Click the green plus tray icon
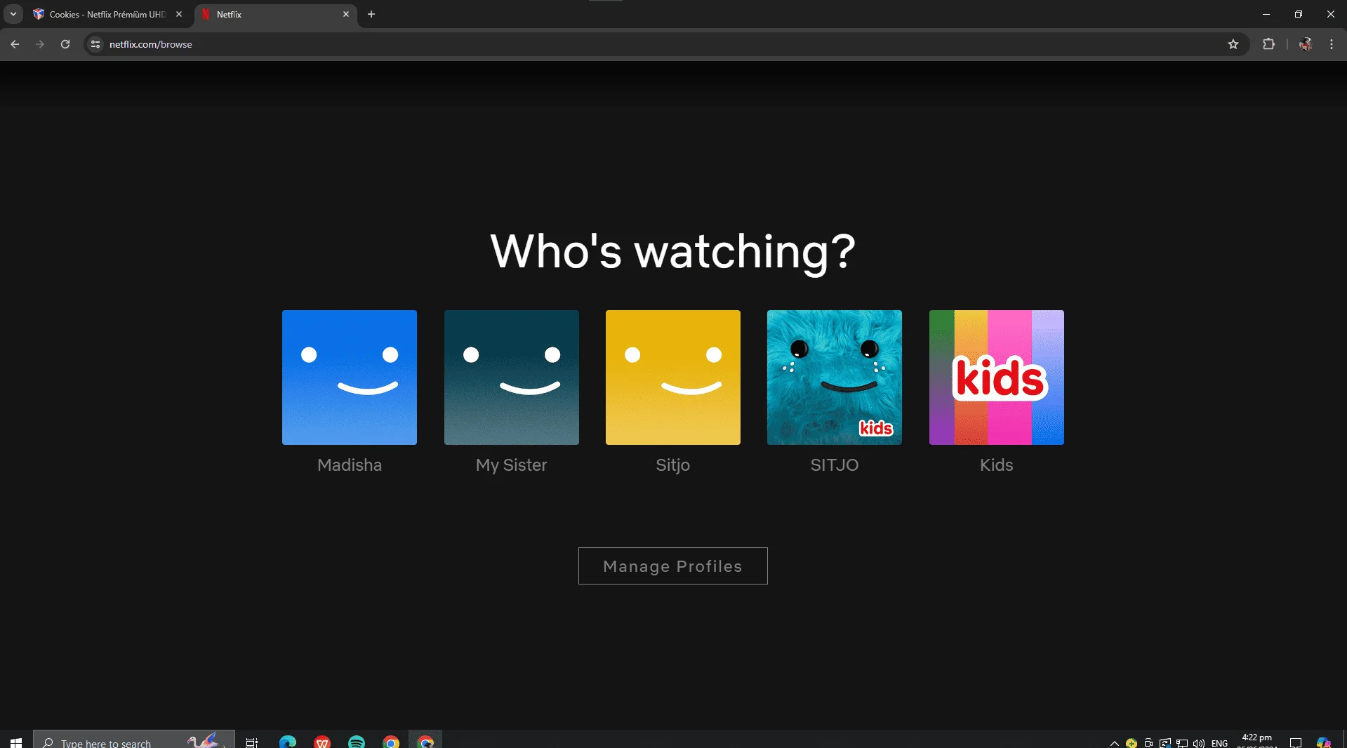1347x748 pixels. click(x=1132, y=743)
